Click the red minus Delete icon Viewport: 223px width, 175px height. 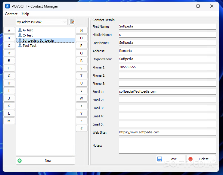pyautogui.click(x=190, y=159)
